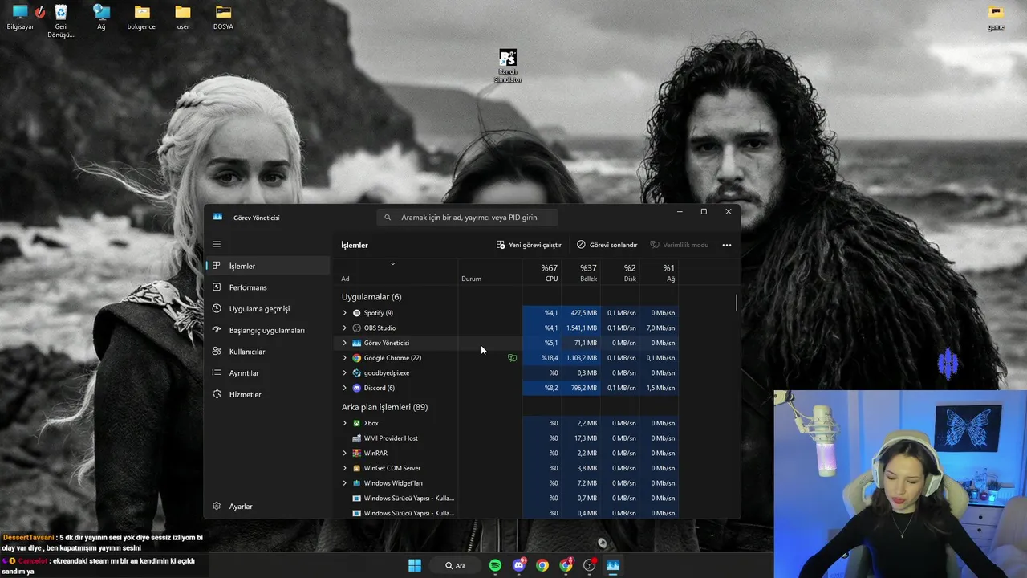Click the Verimlilik modu button
The image size is (1027, 578).
click(x=679, y=245)
